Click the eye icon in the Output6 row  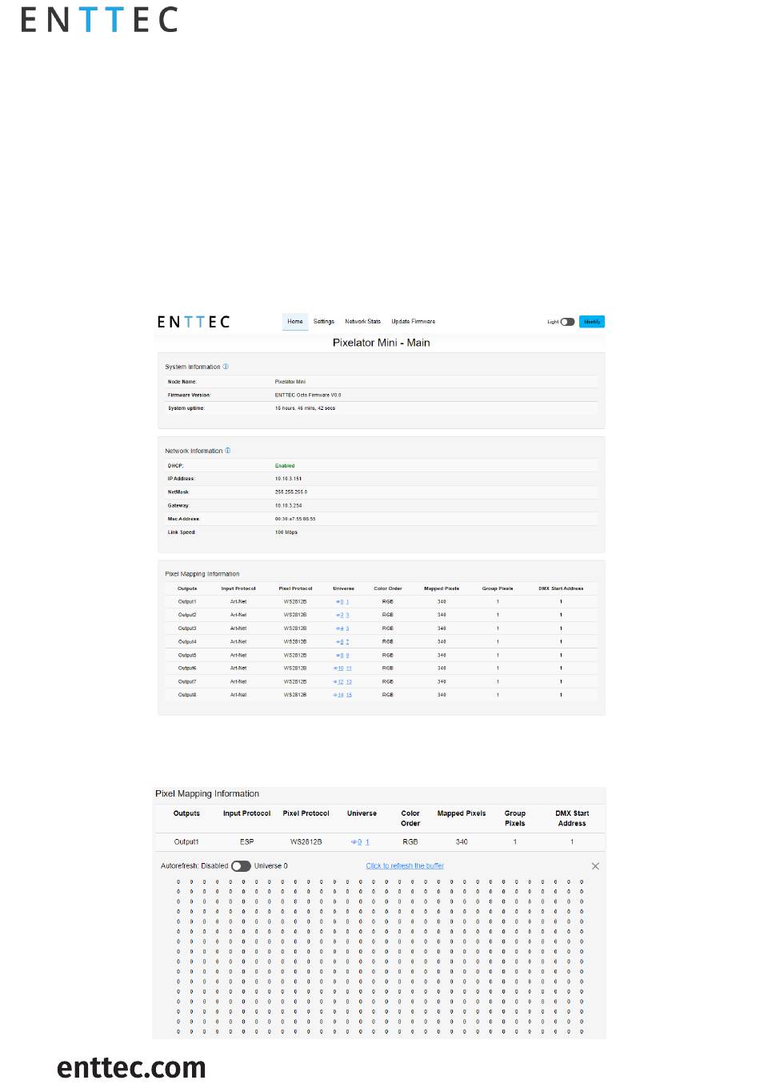336,668
